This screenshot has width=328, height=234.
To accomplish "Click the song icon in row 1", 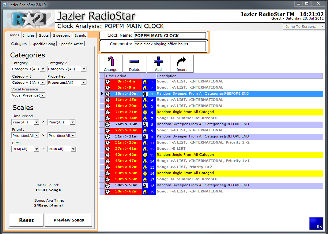I will click(x=145, y=82).
